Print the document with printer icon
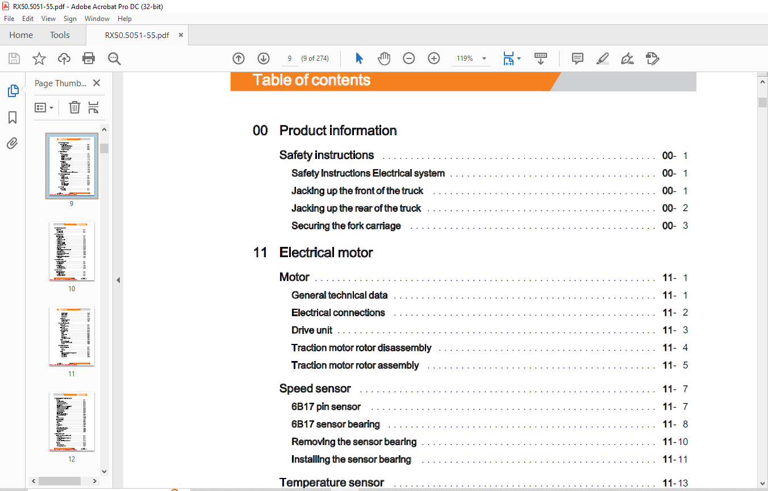Viewport: 768px width, 491px height. pyautogui.click(x=89, y=58)
